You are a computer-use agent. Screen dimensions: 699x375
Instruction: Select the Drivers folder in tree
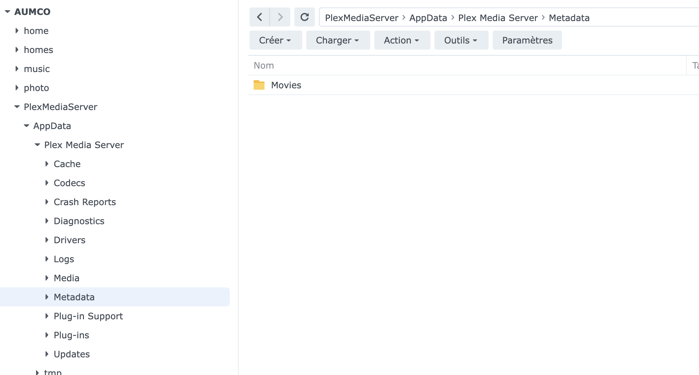pyautogui.click(x=69, y=240)
